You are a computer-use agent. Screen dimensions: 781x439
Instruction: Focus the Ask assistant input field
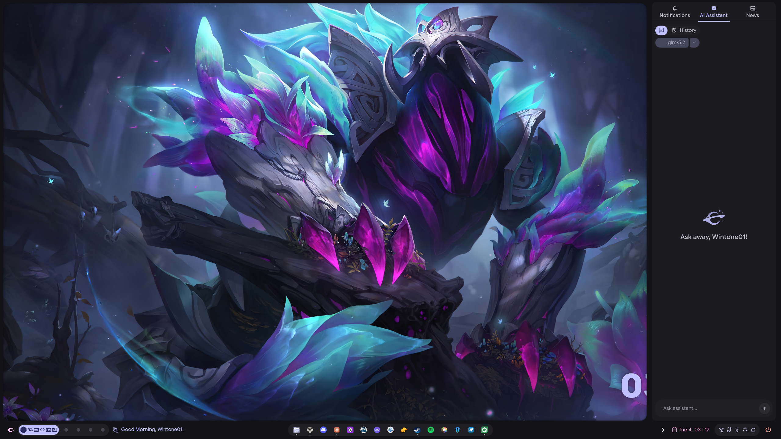pos(708,408)
